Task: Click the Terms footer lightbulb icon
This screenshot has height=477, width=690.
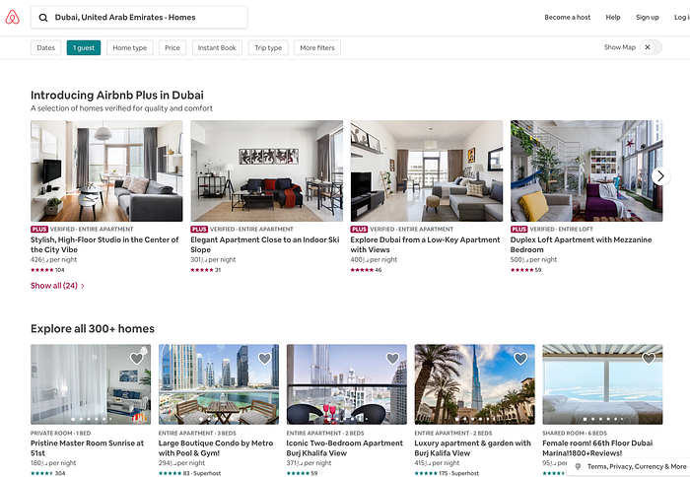Action: click(x=578, y=466)
